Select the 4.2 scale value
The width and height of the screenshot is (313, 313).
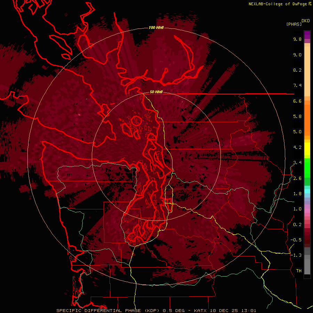pyautogui.click(x=297, y=147)
